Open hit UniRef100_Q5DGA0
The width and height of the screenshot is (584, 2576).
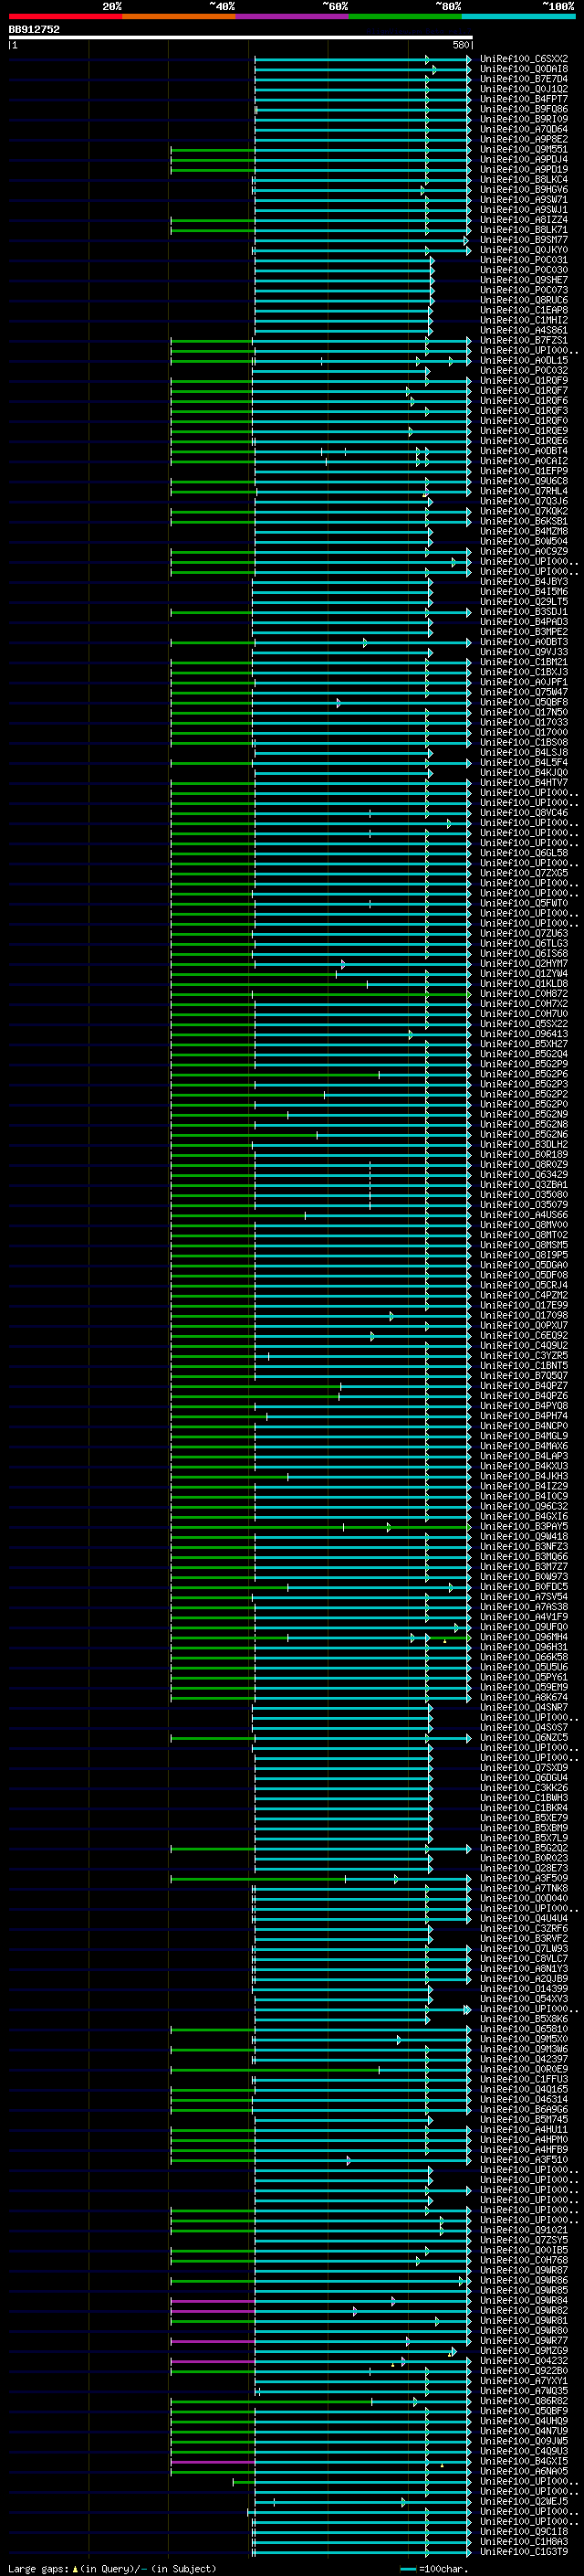coord(524,1265)
